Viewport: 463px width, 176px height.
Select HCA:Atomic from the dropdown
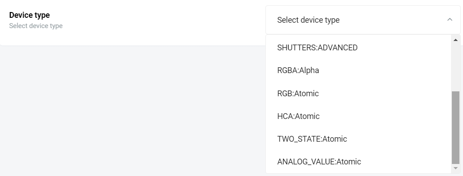[359, 116]
